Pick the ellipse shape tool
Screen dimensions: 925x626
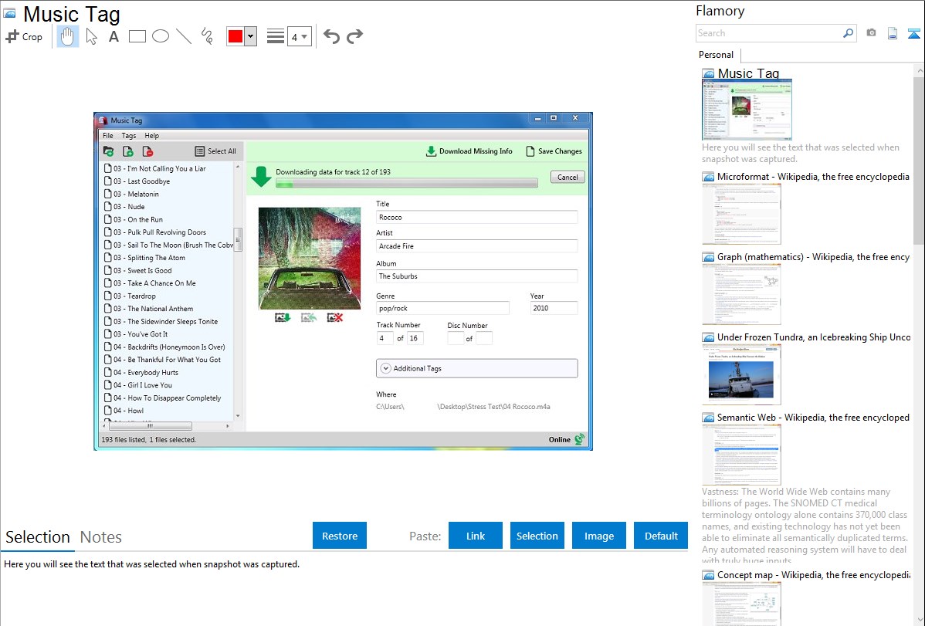point(161,36)
